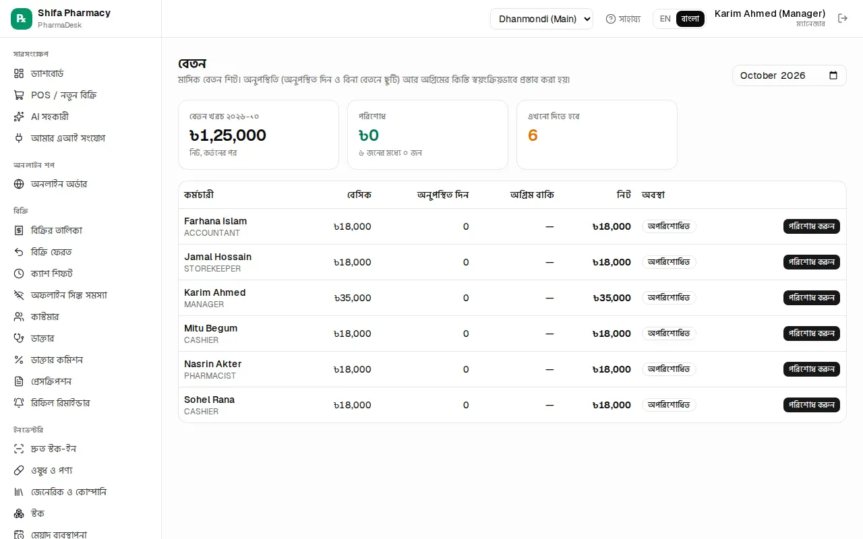Open the ডাক্তার কমিশন percent icon

pyautogui.click(x=19, y=360)
